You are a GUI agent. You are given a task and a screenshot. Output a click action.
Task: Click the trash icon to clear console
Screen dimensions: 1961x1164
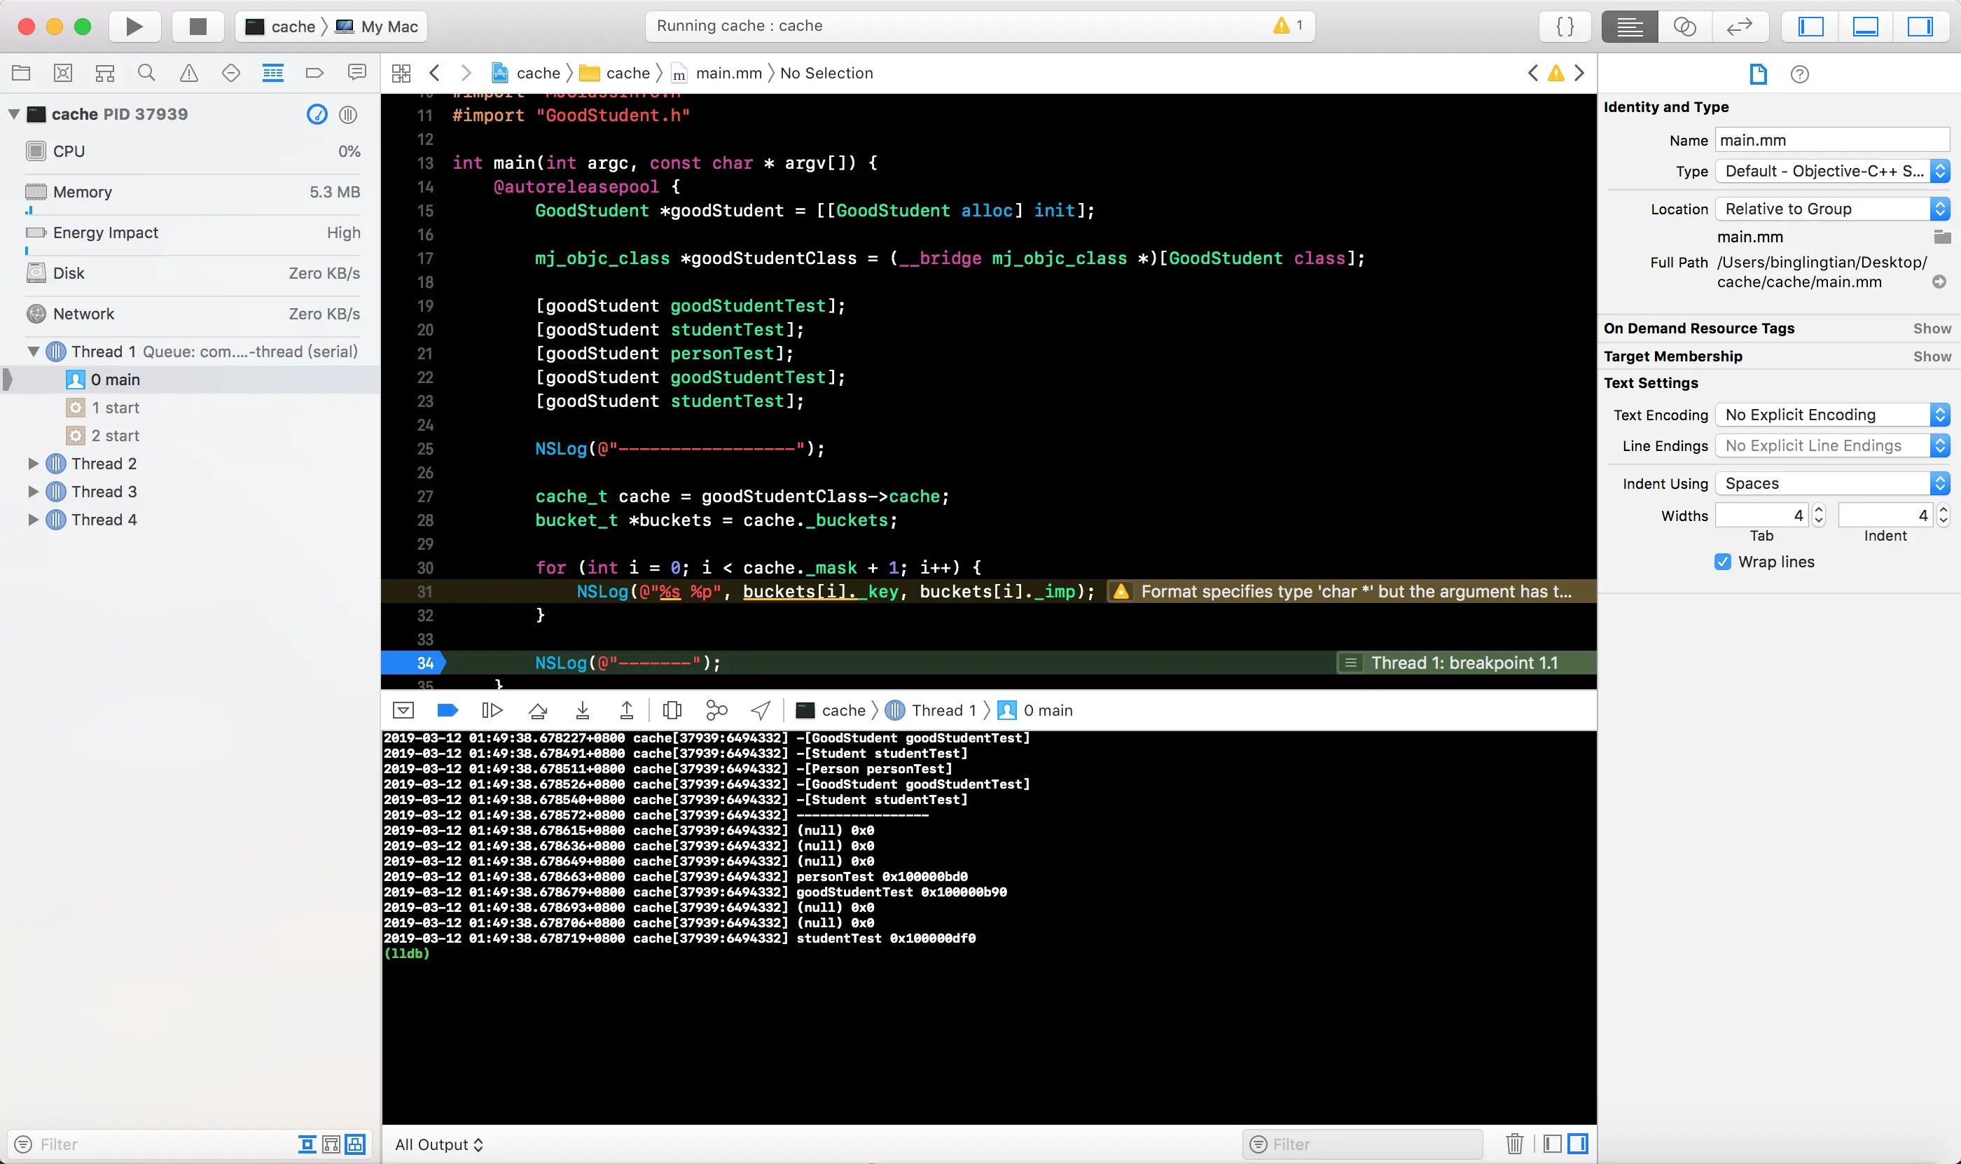1514,1144
